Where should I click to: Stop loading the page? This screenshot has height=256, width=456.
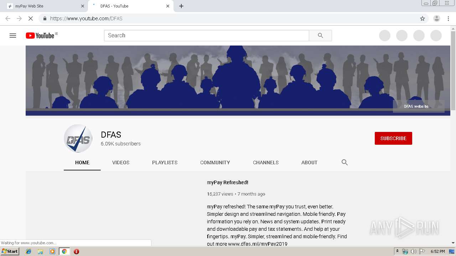pos(31,18)
